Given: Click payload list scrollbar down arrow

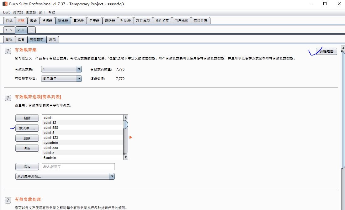Looking at the screenshot, I should point(126,157).
